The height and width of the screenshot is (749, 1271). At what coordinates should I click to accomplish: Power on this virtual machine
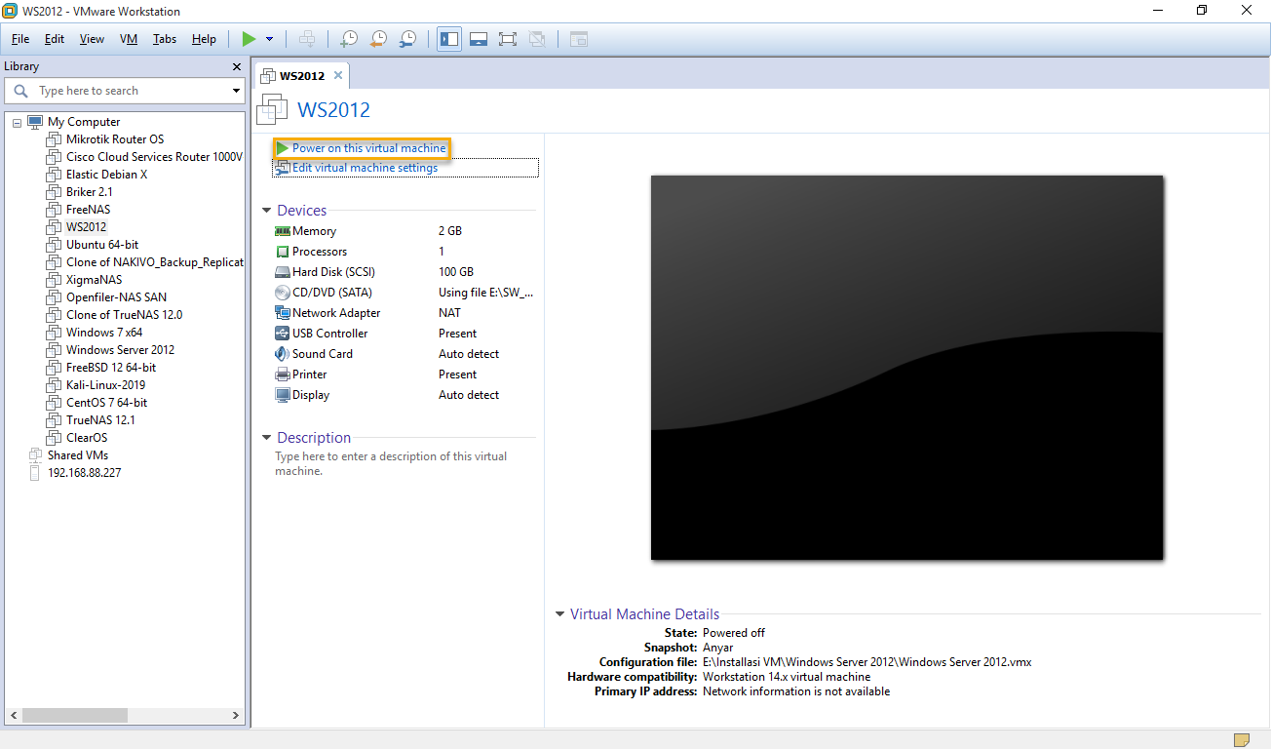362,148
